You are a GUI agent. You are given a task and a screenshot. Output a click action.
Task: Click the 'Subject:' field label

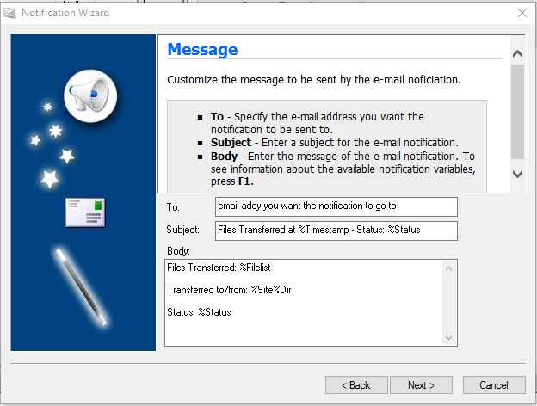point(183,230)
